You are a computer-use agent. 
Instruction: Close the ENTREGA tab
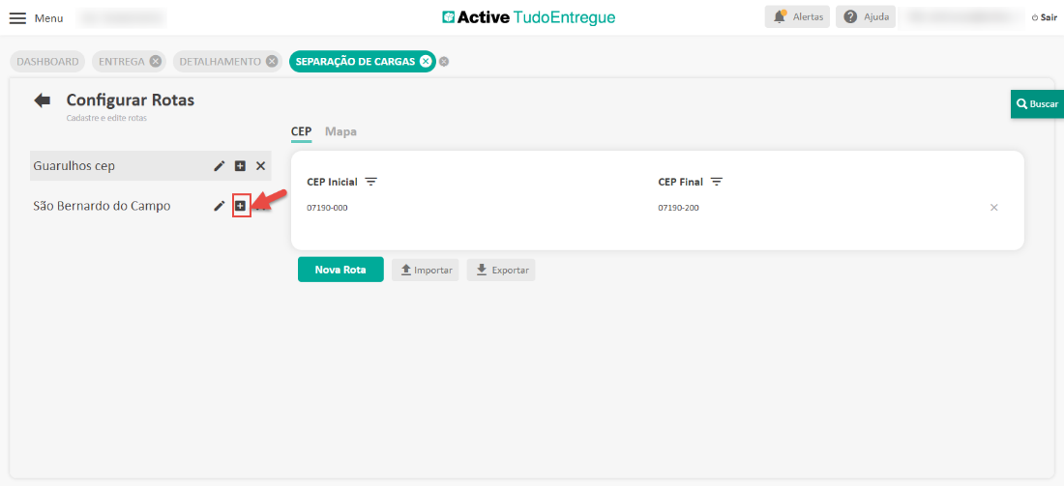coord(155,61)
